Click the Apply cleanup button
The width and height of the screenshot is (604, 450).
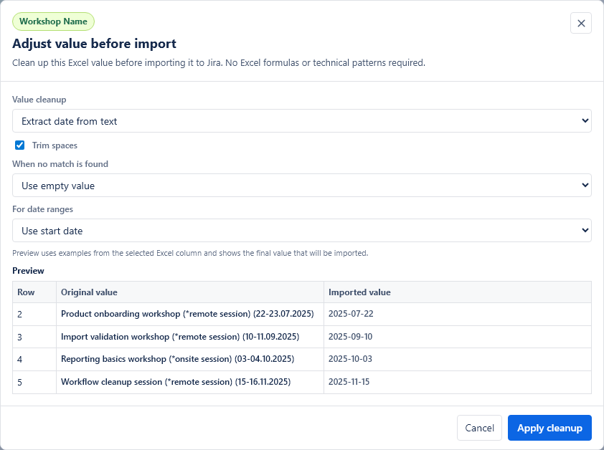point(549,428)
